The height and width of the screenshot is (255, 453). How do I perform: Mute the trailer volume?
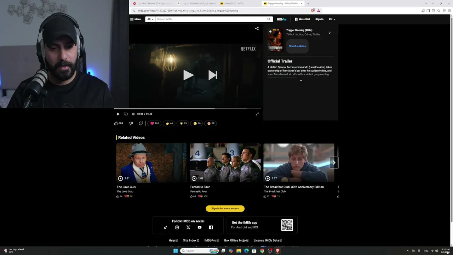click(x=133, y=114)
